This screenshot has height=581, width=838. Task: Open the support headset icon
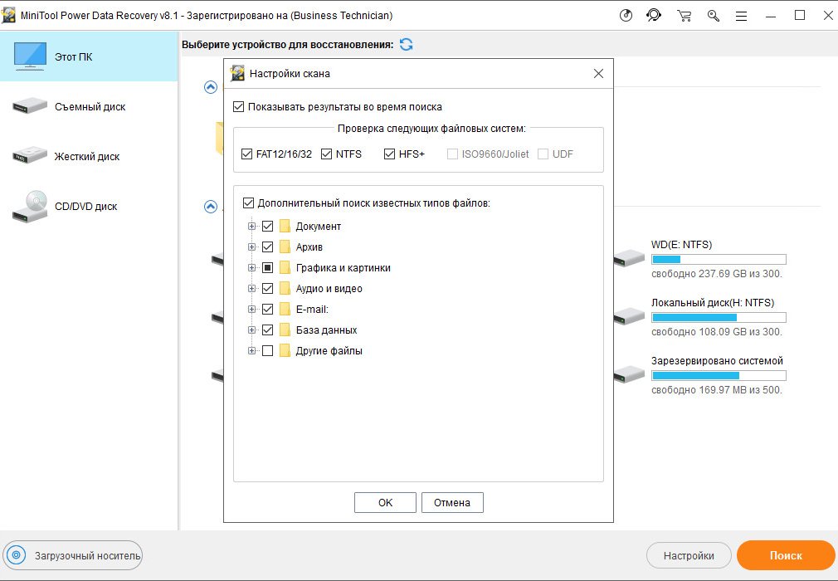[x=654, y=16]
